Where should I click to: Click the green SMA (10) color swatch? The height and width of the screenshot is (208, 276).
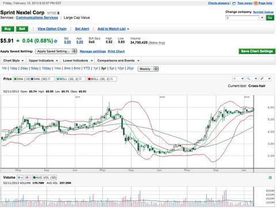pyautogui.click(x=16, y=79)
